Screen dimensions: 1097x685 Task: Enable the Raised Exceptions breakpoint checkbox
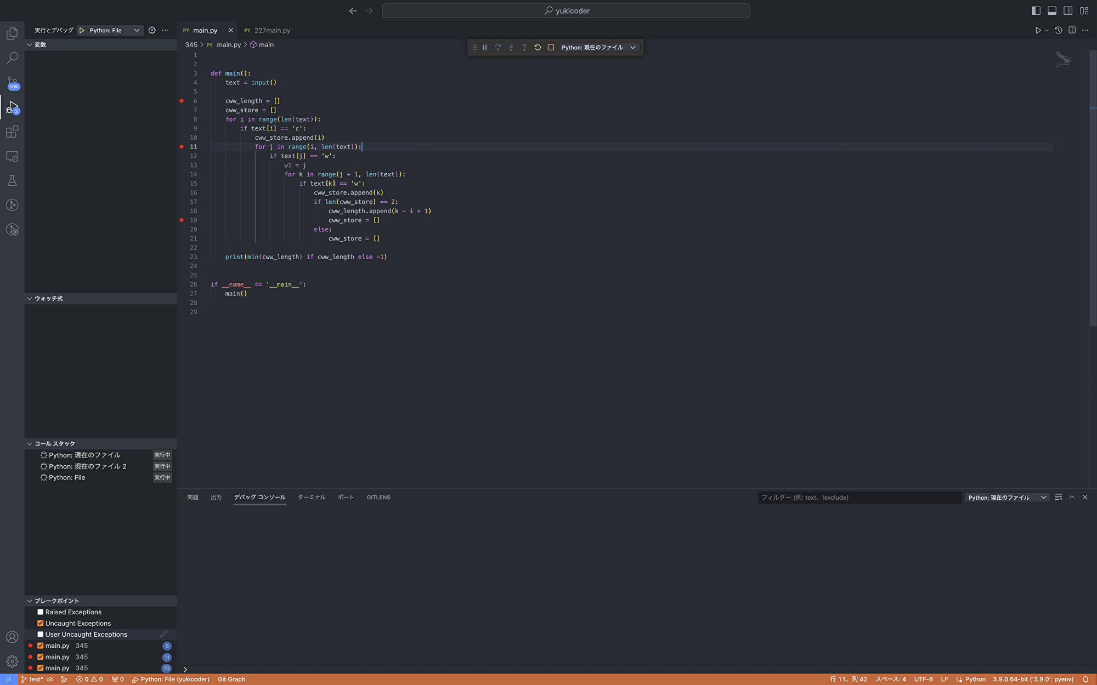coord(40,612)
